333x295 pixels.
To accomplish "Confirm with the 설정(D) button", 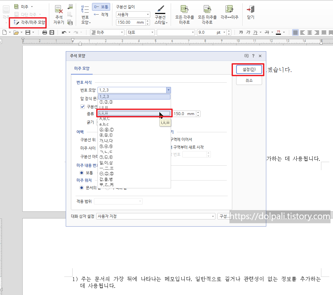I will pyautogui.click(x=249, y=69).
